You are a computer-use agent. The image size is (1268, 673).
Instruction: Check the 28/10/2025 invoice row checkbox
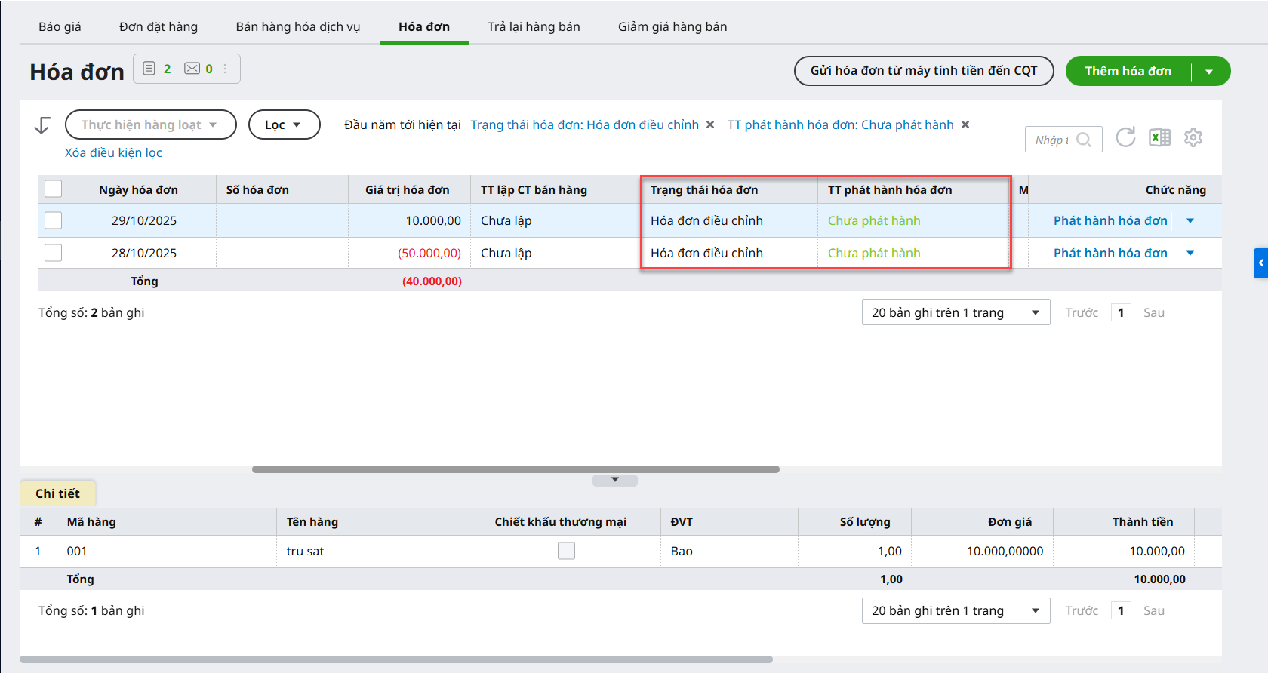point(54,253)
